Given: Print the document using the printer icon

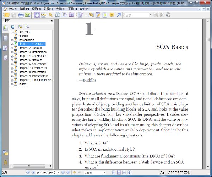Looking at the screenshot, I should click(21, 15).
